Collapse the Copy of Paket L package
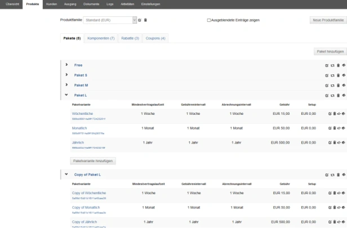347x228 pixels. point(66,174)
